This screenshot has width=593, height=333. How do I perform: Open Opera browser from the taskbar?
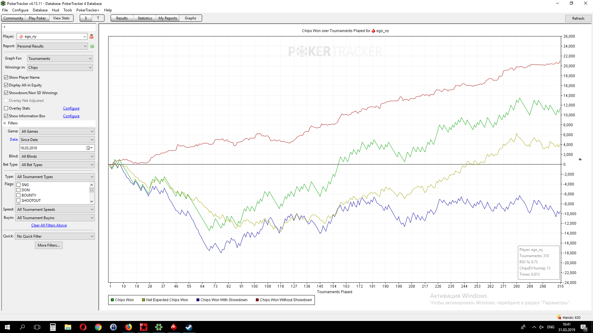(x=83, y=327)
